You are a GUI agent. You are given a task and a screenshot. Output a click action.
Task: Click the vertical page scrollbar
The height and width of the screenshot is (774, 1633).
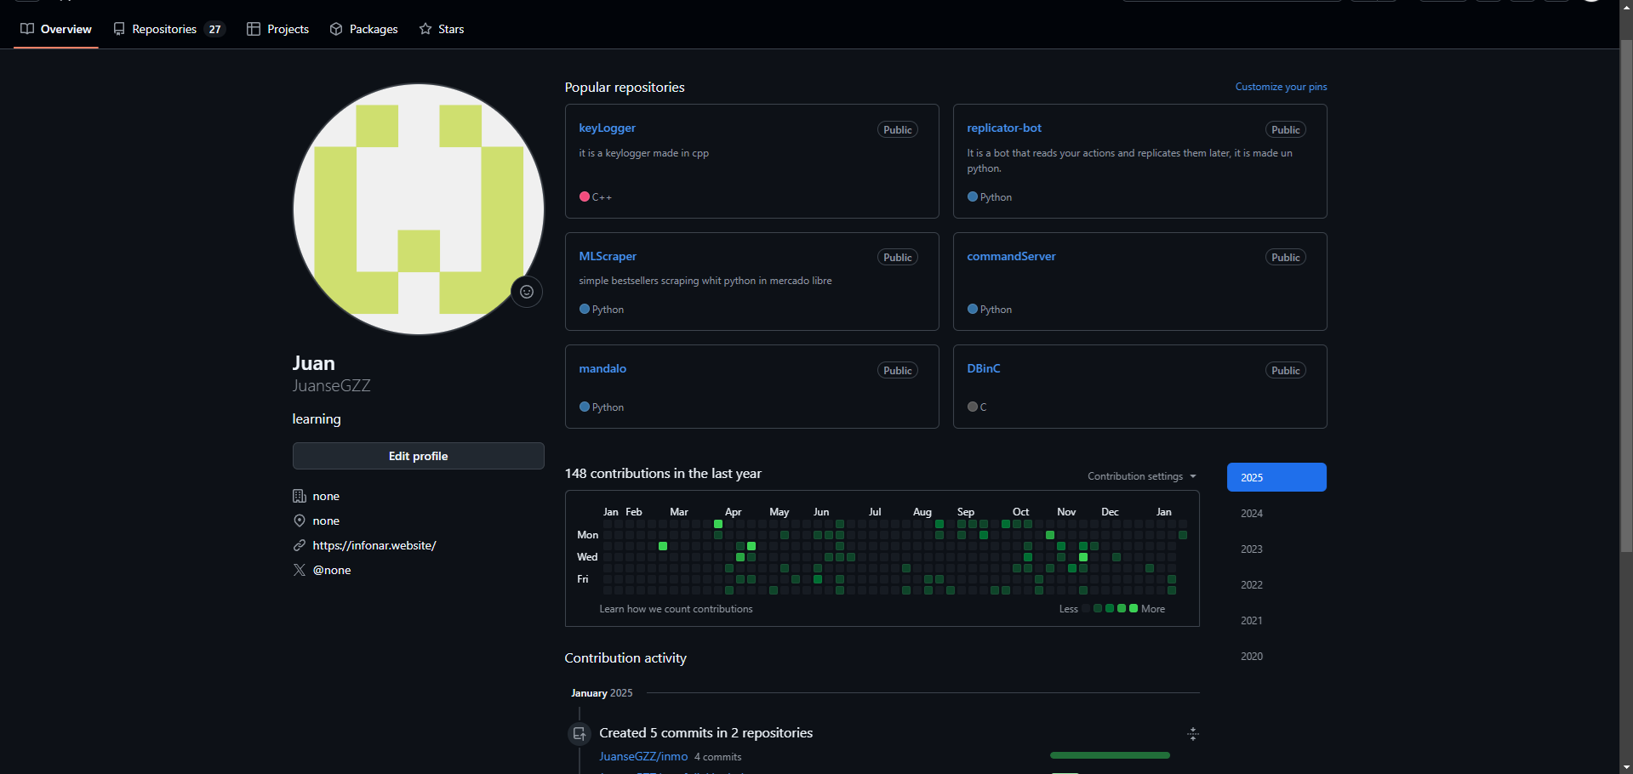[x=1626, y=297]
